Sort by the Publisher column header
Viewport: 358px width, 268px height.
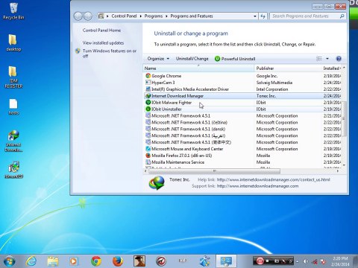pyautogui.click(x=289, y=68)
